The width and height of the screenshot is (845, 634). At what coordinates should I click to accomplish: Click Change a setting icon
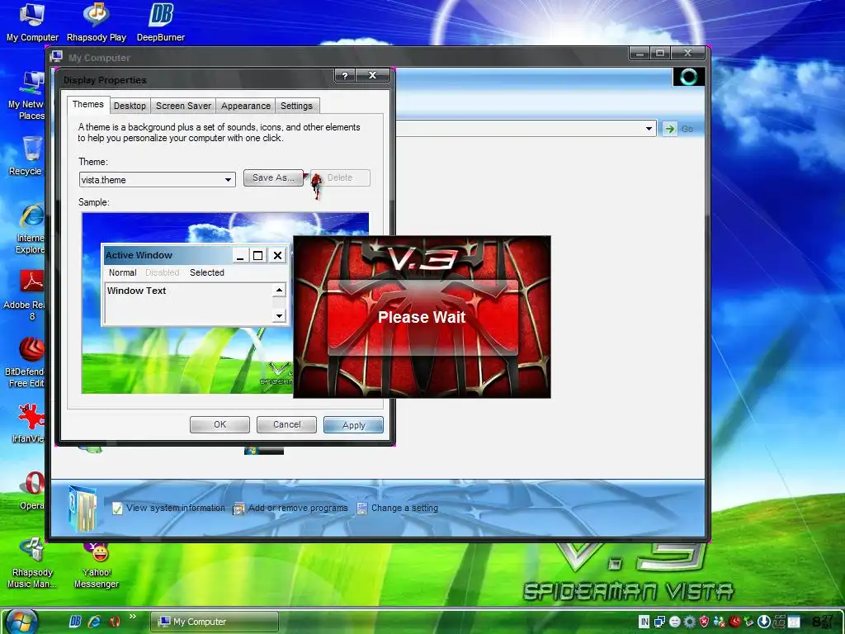click(362, 509)
